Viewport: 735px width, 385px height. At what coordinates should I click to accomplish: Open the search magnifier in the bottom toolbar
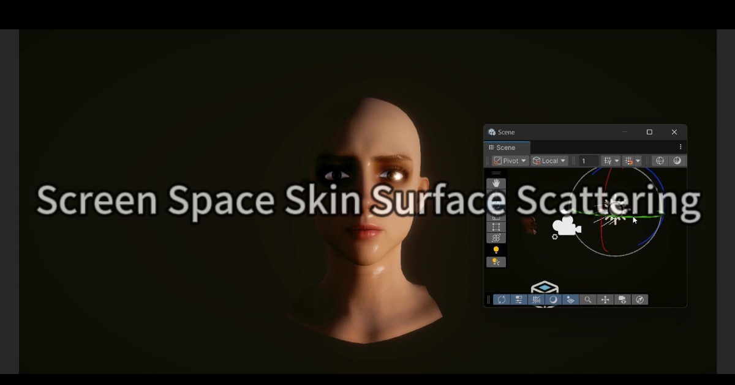point(588,299)
